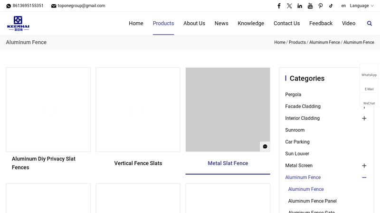
Task: Click the Products breadcrumb link
Action: click(297, 42)
